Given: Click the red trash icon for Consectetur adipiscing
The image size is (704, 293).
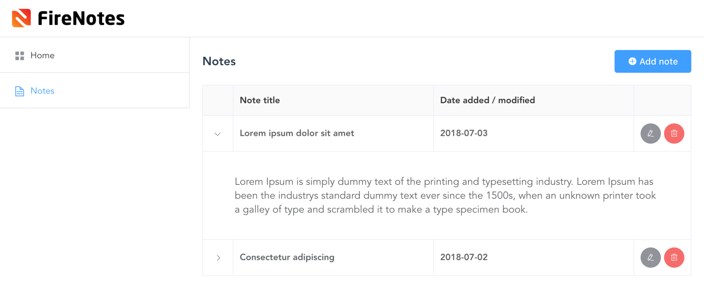Looking at the screenshot, I should [674, 257].
